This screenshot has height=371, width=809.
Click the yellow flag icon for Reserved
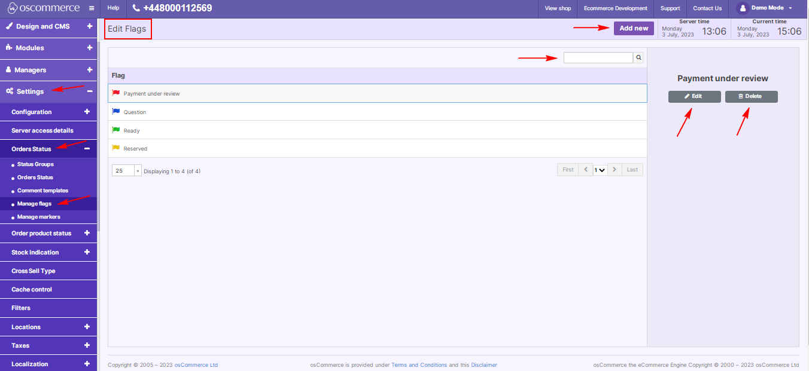(116, 148)
